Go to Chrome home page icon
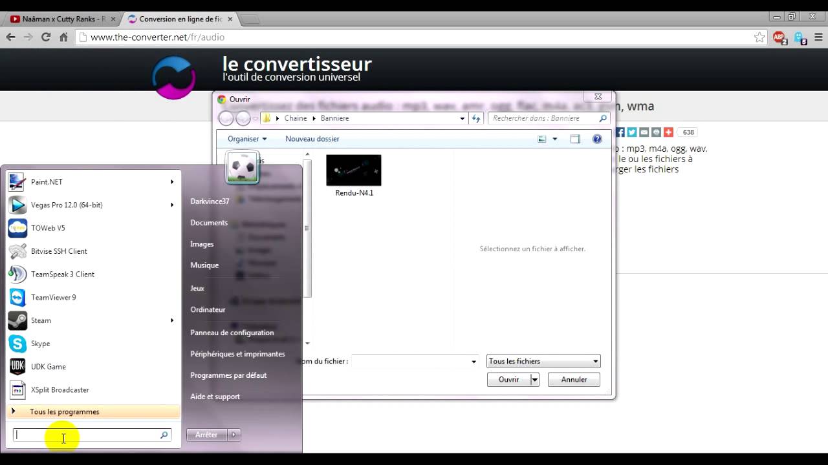 [x=63, y=37]
